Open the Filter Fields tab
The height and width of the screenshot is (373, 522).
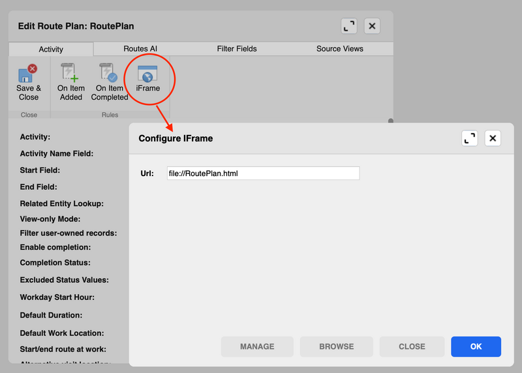coord(237,49)
